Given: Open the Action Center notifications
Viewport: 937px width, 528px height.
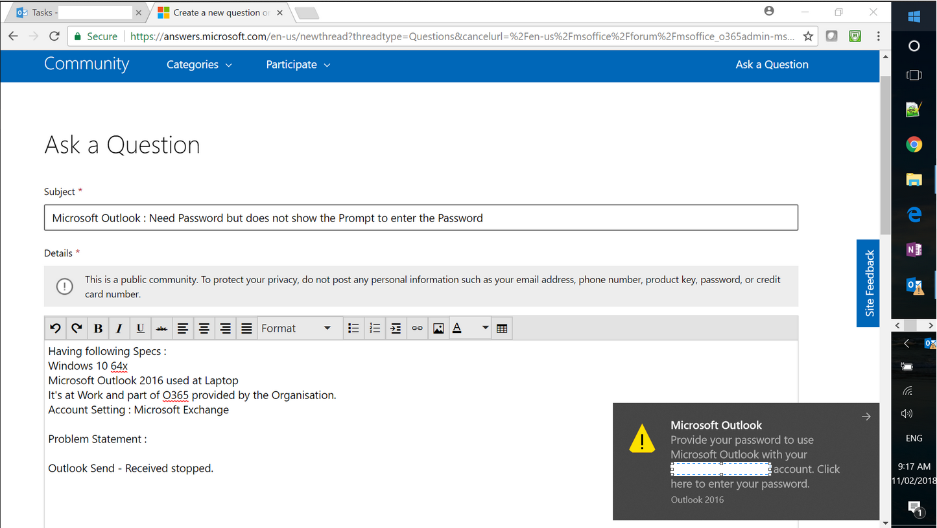Looking at the screenshot, I should coord(914,509).
